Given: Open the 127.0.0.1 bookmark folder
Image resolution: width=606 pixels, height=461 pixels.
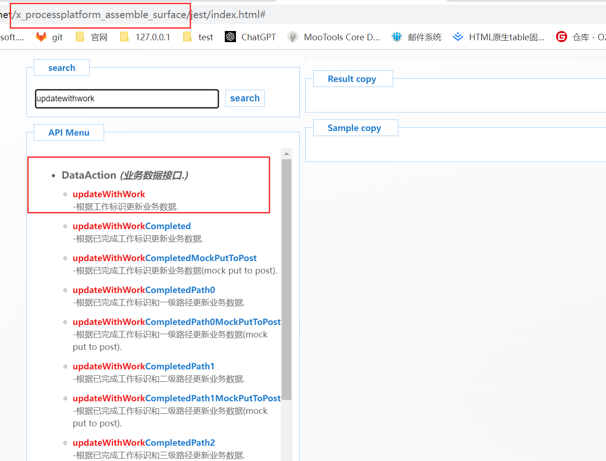Looking at the screenshot, I should 145,37.
